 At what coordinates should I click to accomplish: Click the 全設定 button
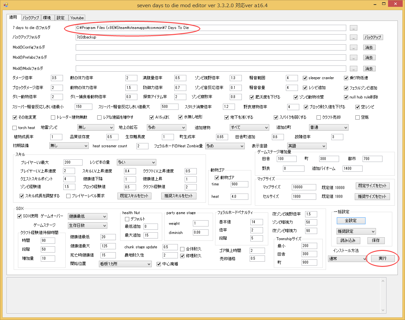351,221
